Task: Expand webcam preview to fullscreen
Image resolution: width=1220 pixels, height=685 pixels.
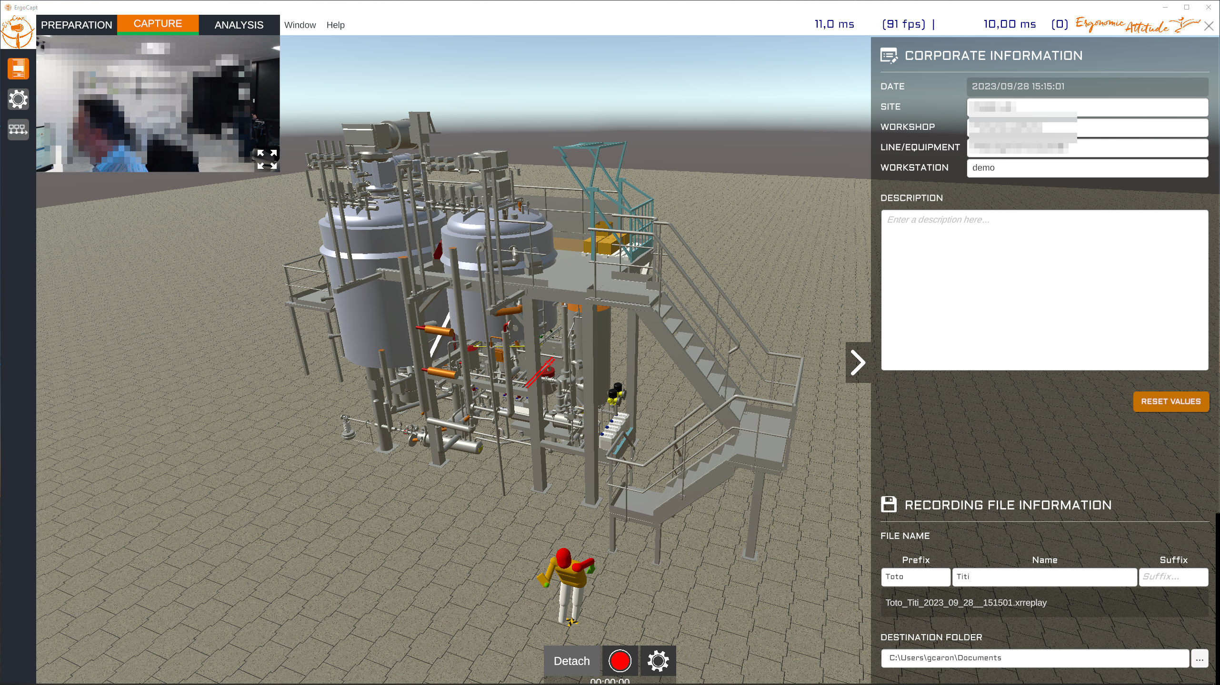Action: click(267, 159)
